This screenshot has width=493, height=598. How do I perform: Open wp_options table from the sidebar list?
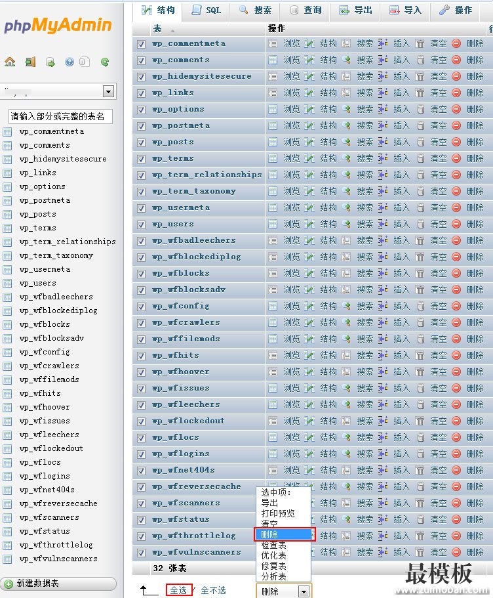(x=43, y=186)
